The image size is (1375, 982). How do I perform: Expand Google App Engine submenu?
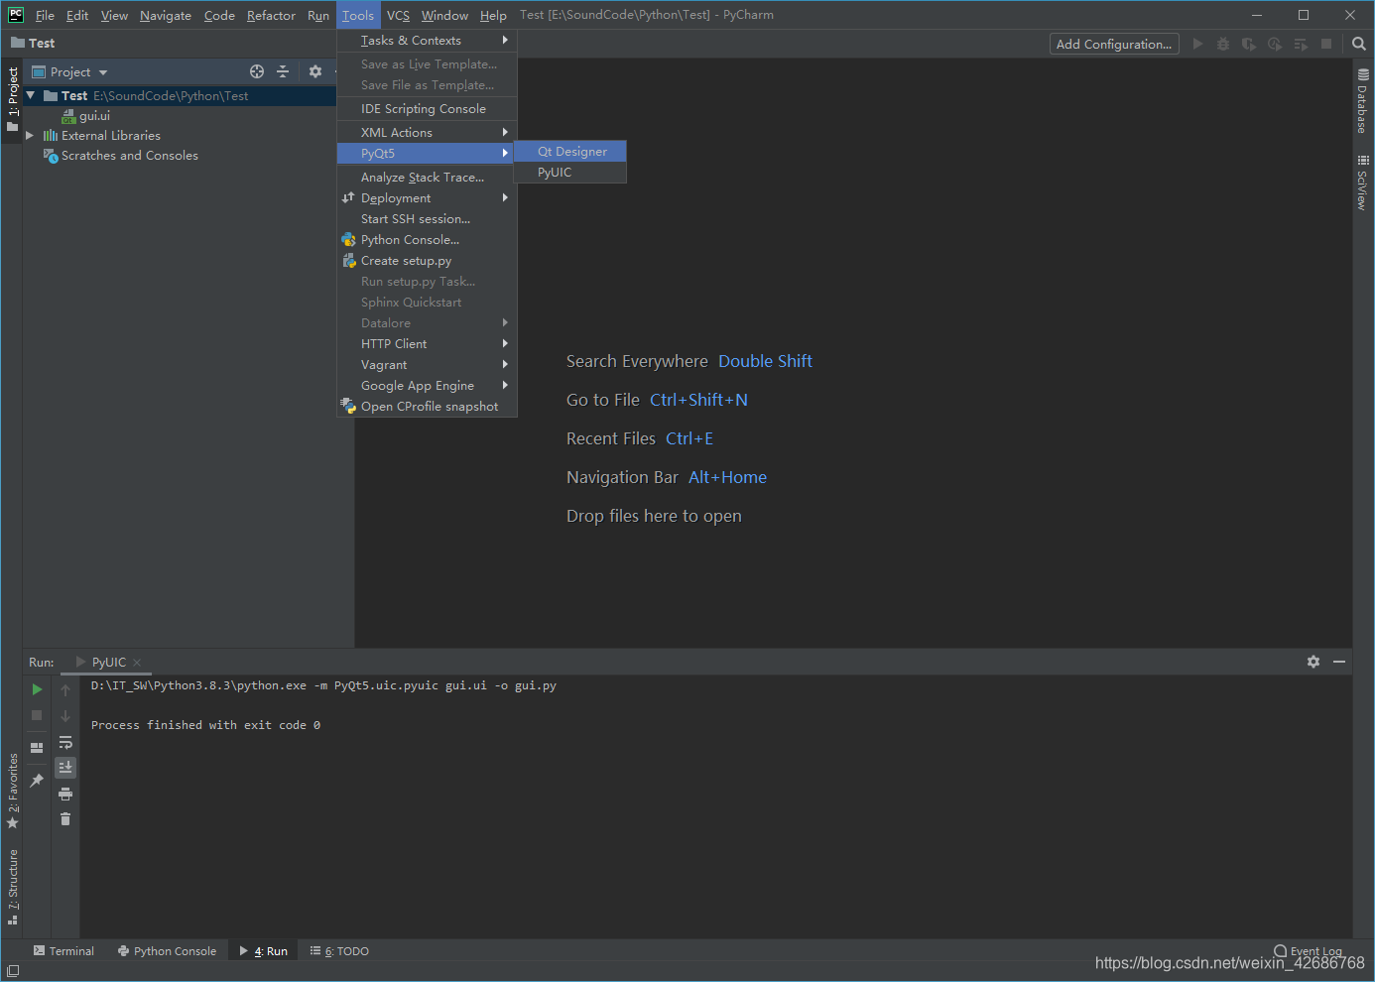(x=427, y=386)
